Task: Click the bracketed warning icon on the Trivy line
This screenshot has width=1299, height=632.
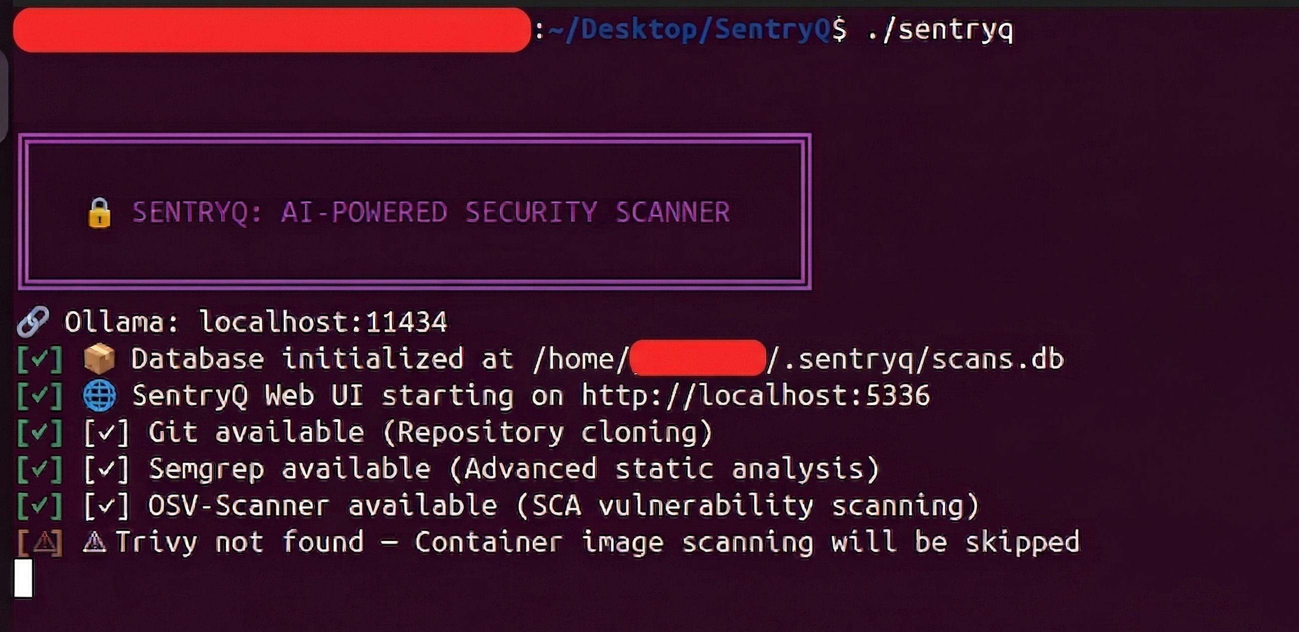Action: tap(40, 543)
